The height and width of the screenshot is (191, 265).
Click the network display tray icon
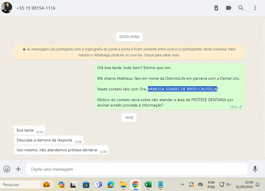(x=222, y=185)
